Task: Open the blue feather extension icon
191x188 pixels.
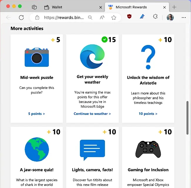Action: click(x=142, y=16)
